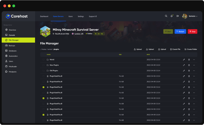Open the Support external link
Viewport: 204px width, 125px height.
coord(93,16)
